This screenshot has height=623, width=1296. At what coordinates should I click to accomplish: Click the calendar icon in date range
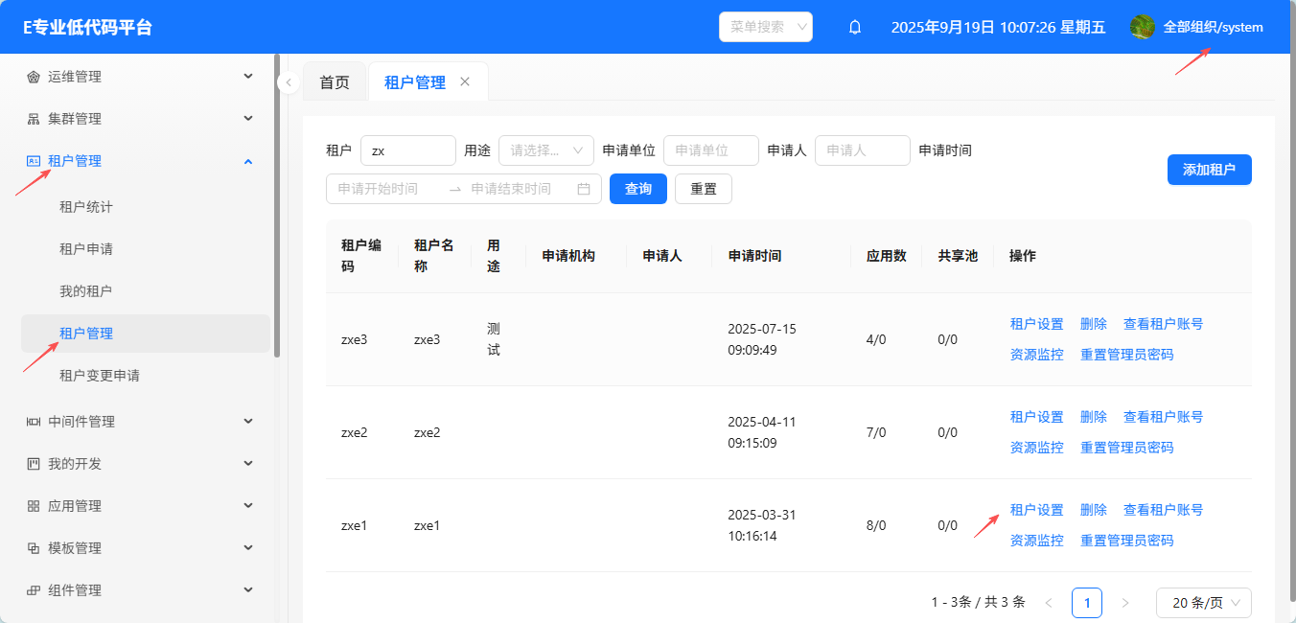[x=583, y=189]
